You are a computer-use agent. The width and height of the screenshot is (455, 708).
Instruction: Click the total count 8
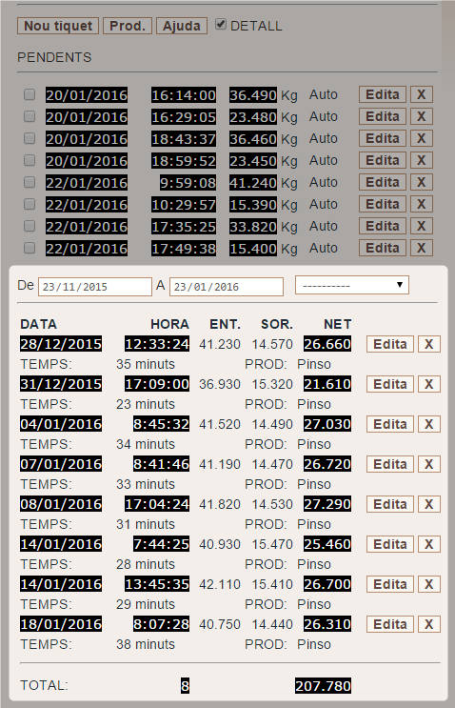click(185, 686)
